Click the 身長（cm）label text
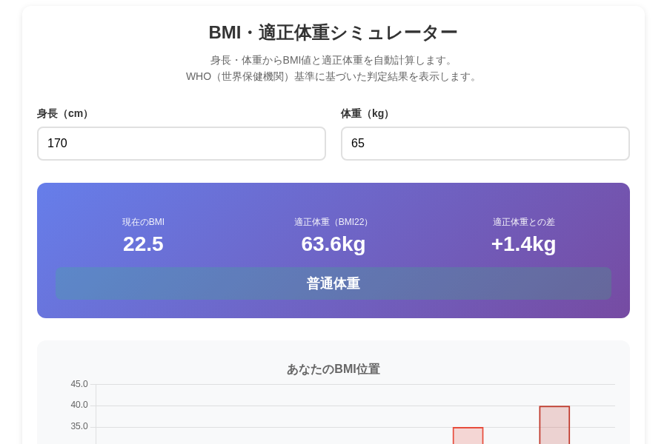This screenshot has height=444, width=667. 64,114
